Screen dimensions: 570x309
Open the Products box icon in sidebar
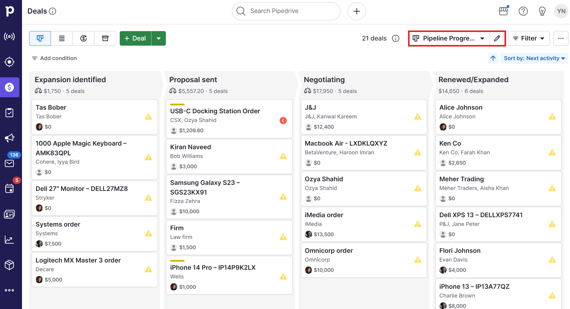point(9,265)
